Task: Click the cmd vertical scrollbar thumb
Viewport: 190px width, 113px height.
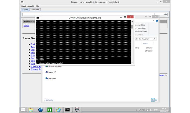Action: (132, 27)
